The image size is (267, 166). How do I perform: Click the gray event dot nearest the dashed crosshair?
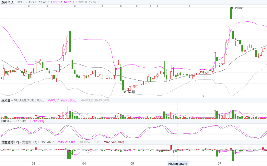[x=190, y=6]
